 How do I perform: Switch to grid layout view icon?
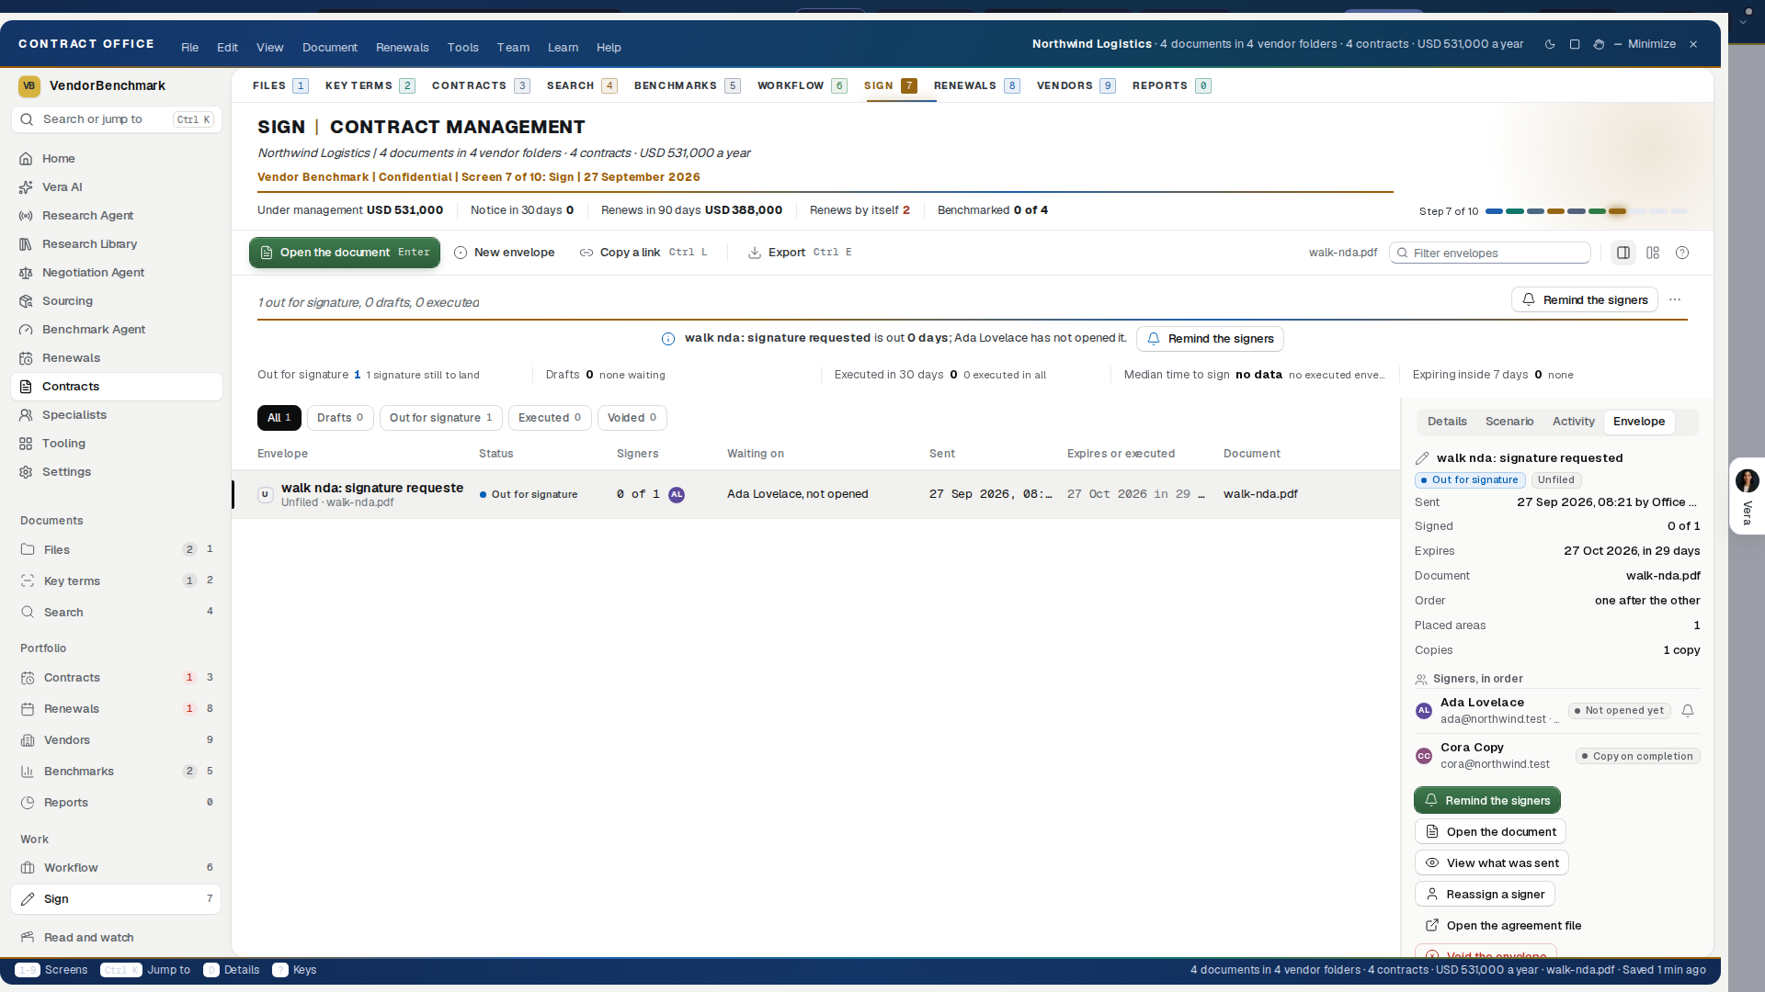click(1653, 253)
